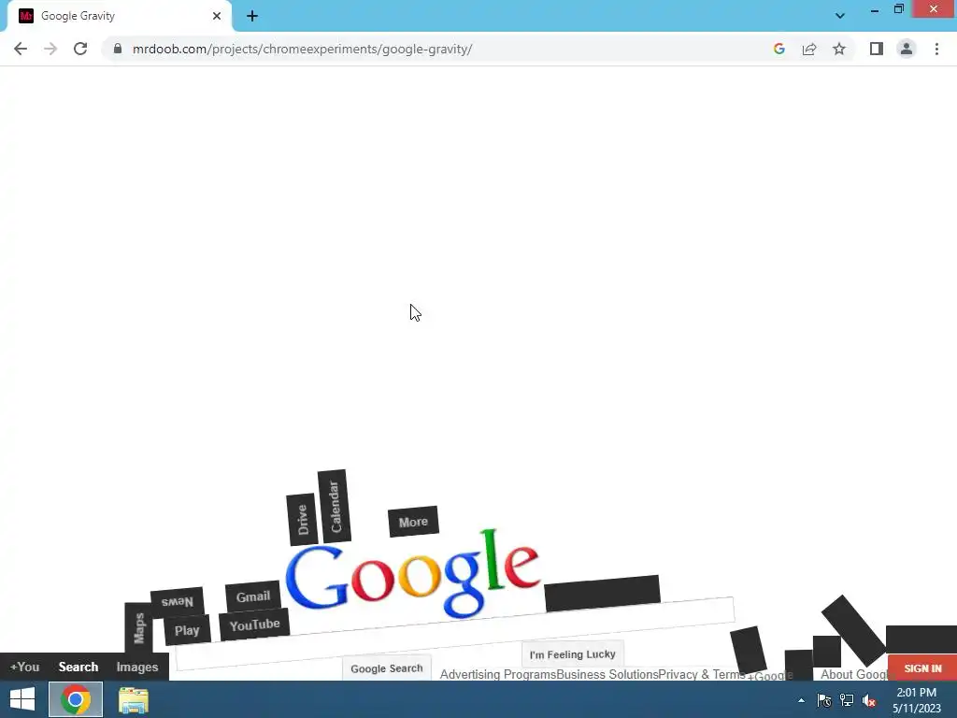
Task: Click the More block
Action: coord(413,522)
